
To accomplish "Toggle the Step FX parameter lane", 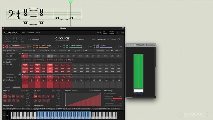I will click(x=67, y=60).
